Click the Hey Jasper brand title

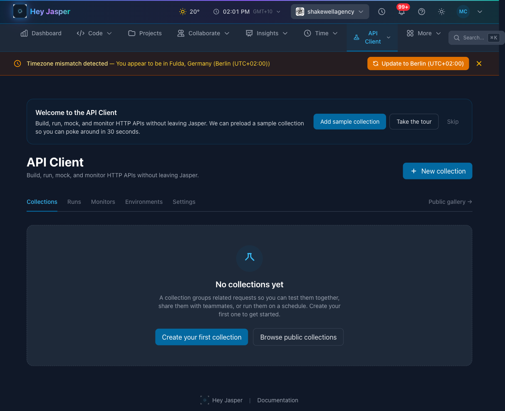50,12
